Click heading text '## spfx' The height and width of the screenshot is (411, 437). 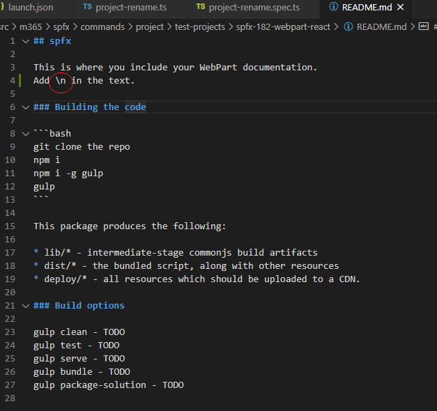(x=52, y=41)
